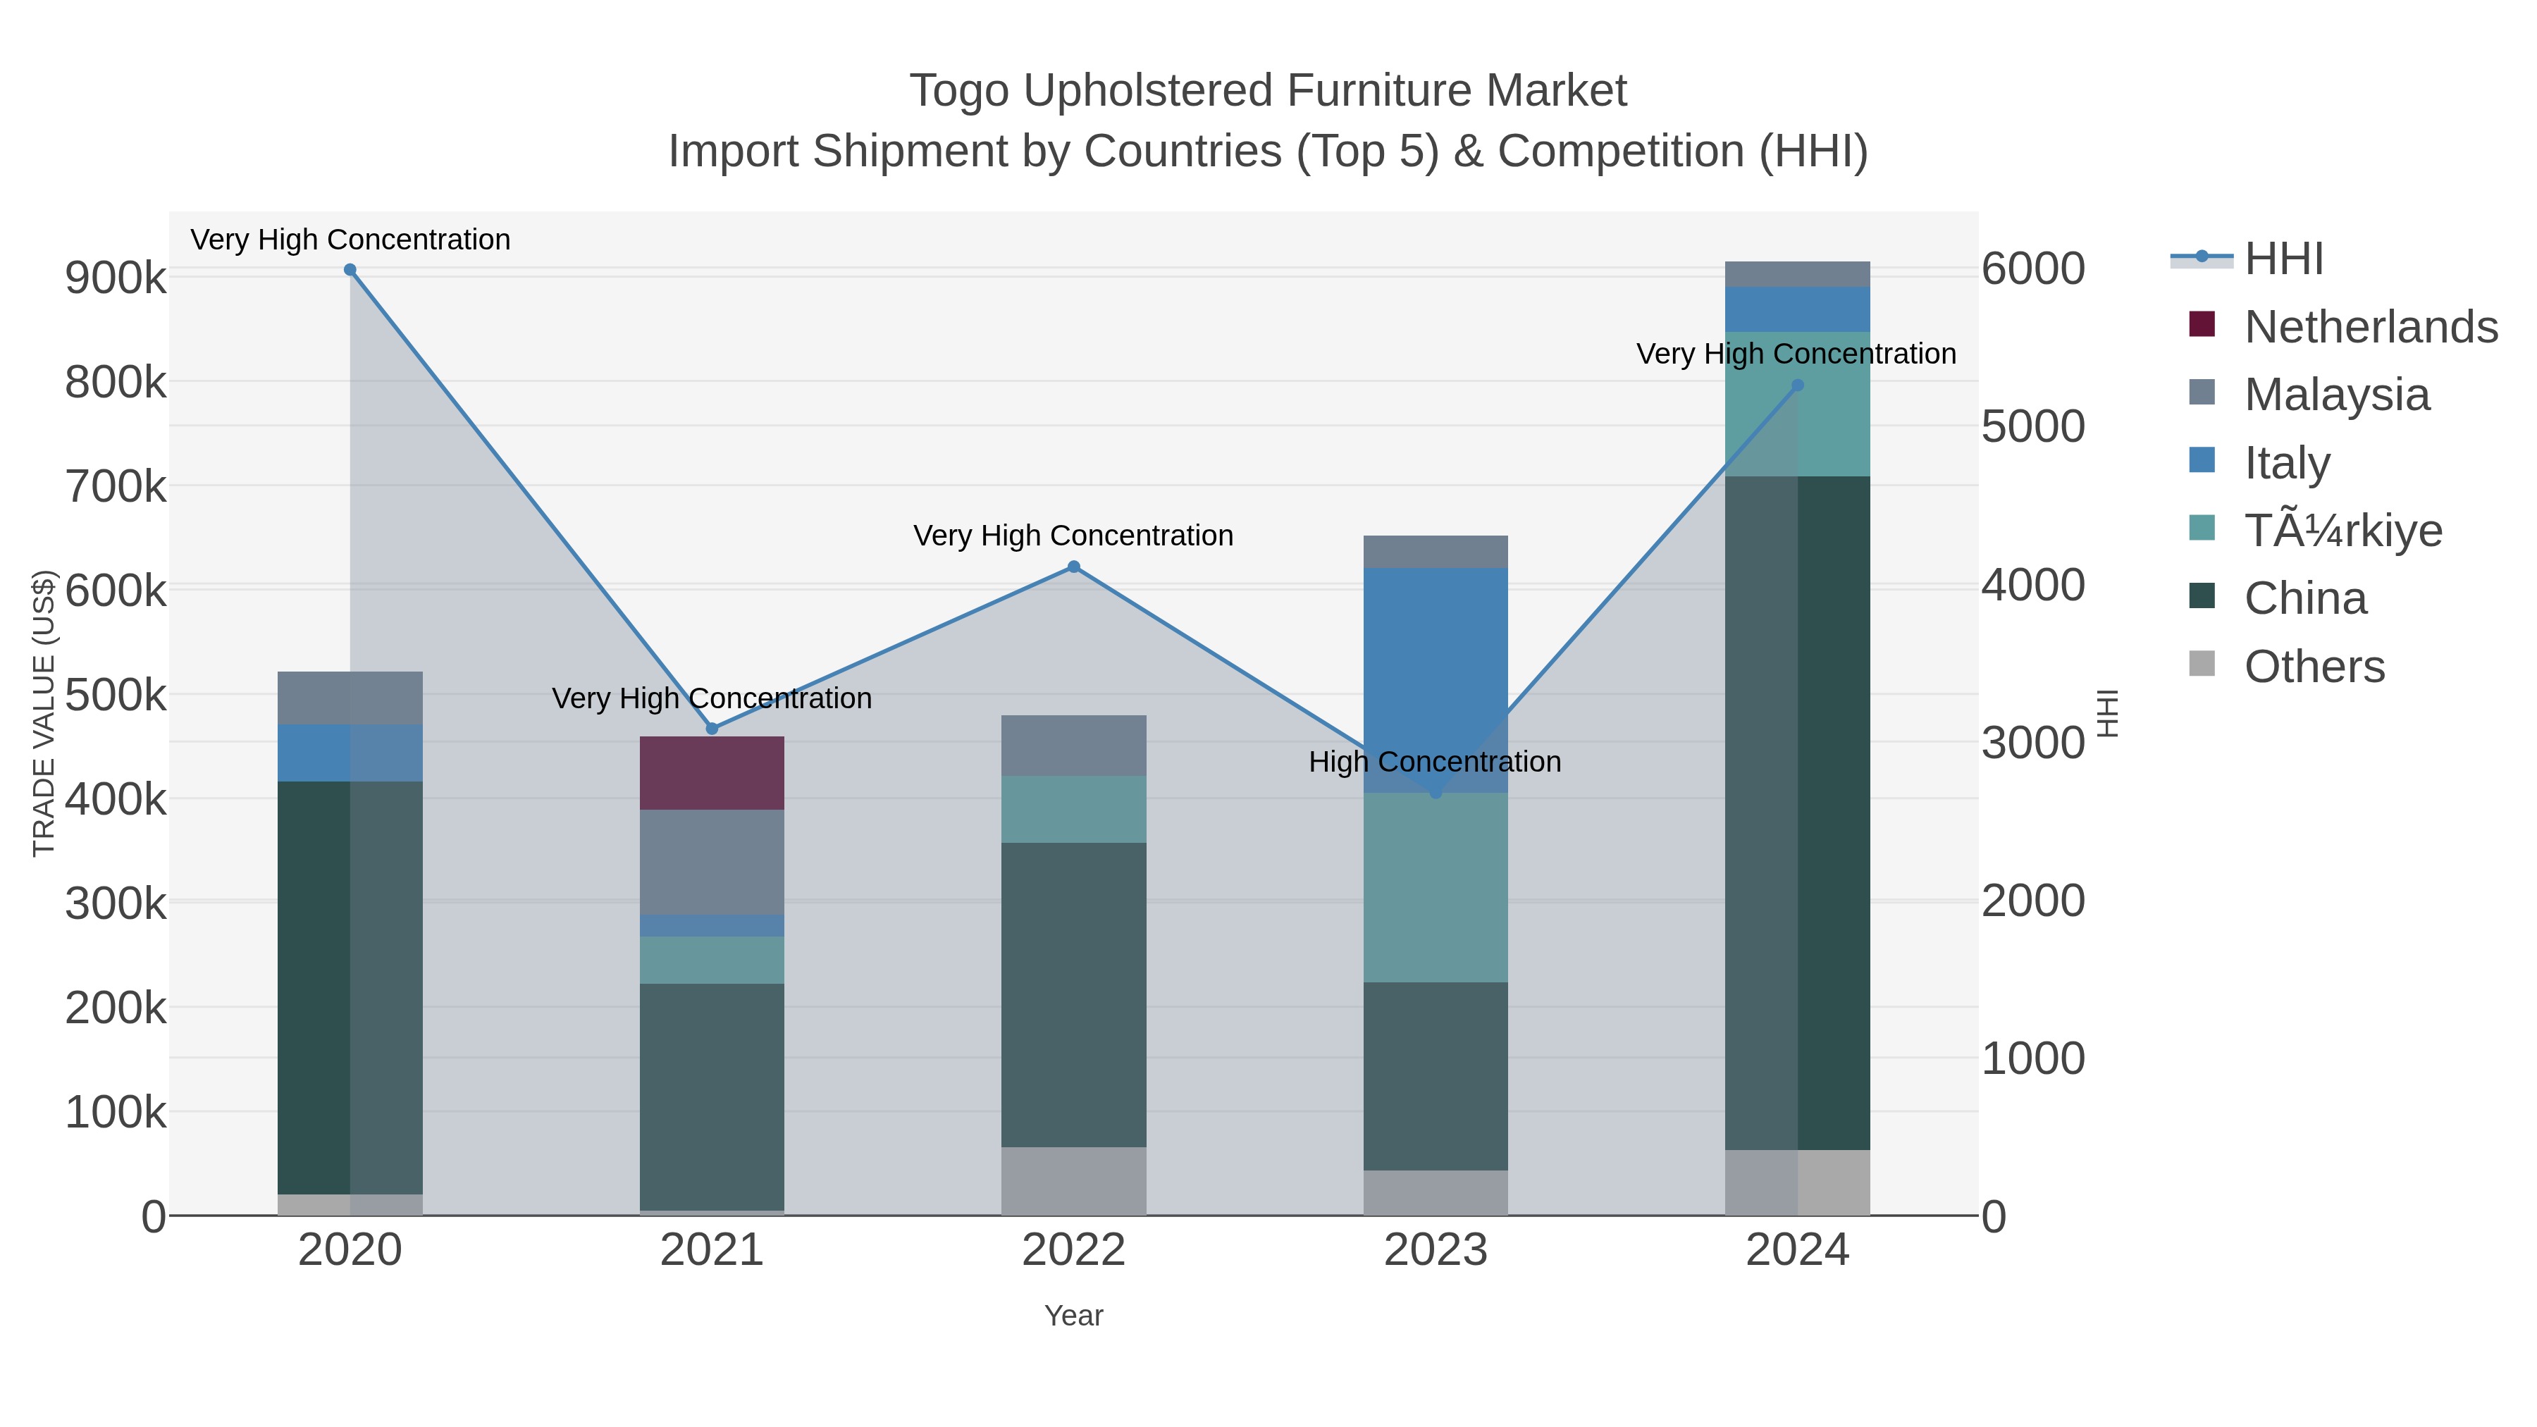Screen dimensions: 2537x1427
Task: Click the chart title Togo Upholstered Furniture Market
Action: click(x=1268, y=91)
